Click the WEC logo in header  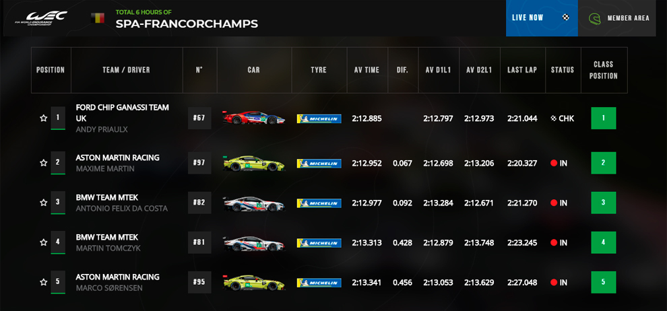(x=41, y=18)
